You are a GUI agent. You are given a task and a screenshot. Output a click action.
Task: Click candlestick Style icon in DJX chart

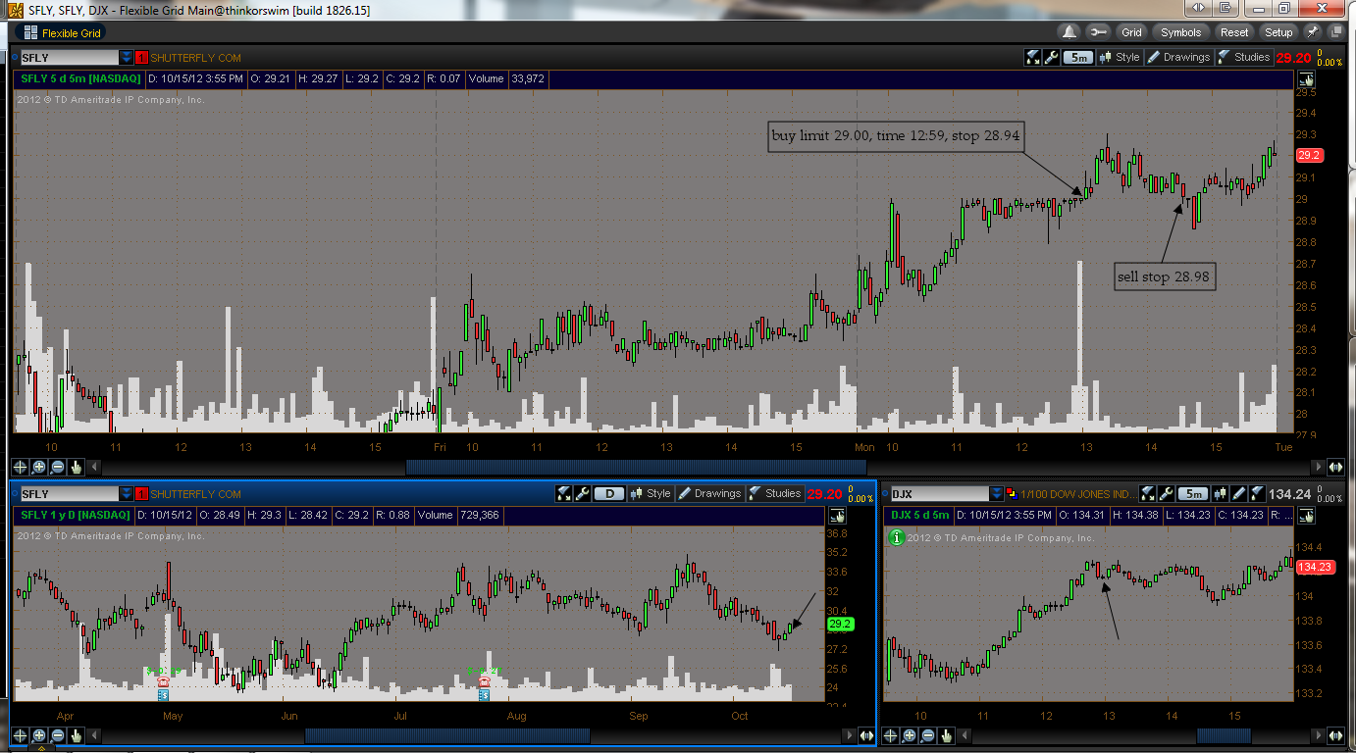coord(1220,493)
